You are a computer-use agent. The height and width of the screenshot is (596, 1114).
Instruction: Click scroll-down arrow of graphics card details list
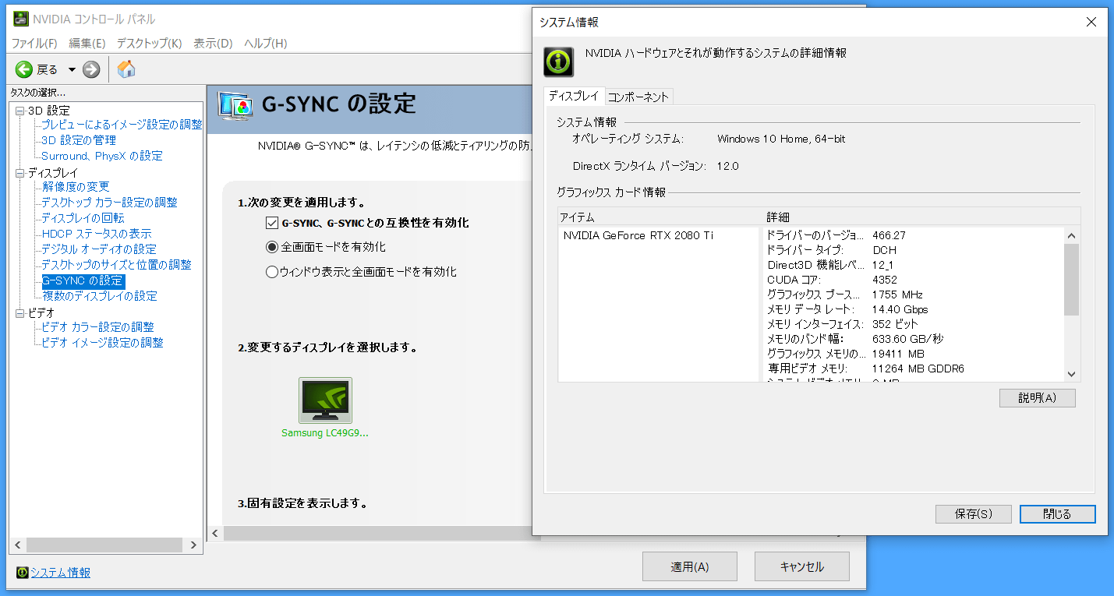(1071, 374)
